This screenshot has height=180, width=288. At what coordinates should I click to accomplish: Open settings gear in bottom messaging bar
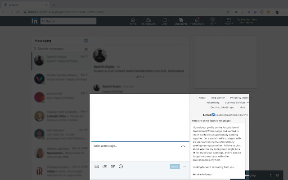(x=278, y=175)
